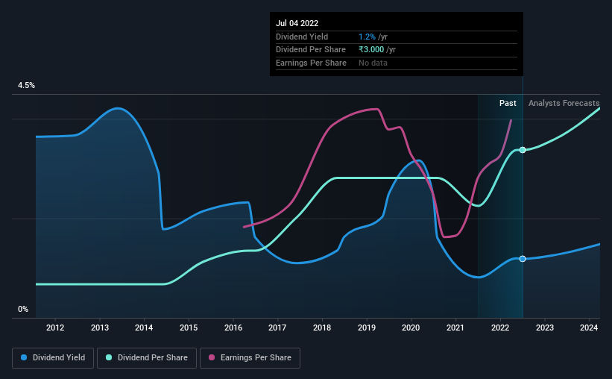
Task: Click the ₹3.000 Dividend Per Share value
Action: [x=371, y=50]
